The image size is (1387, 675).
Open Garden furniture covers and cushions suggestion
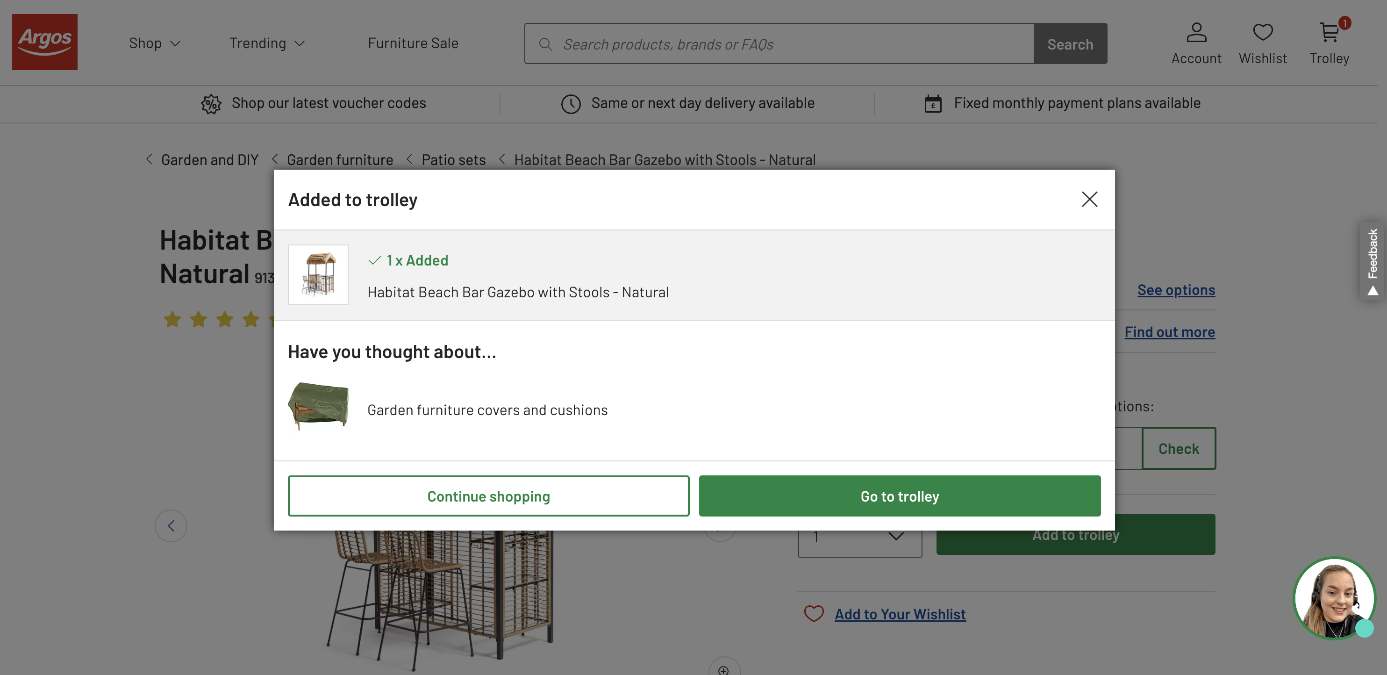(487, 410)
